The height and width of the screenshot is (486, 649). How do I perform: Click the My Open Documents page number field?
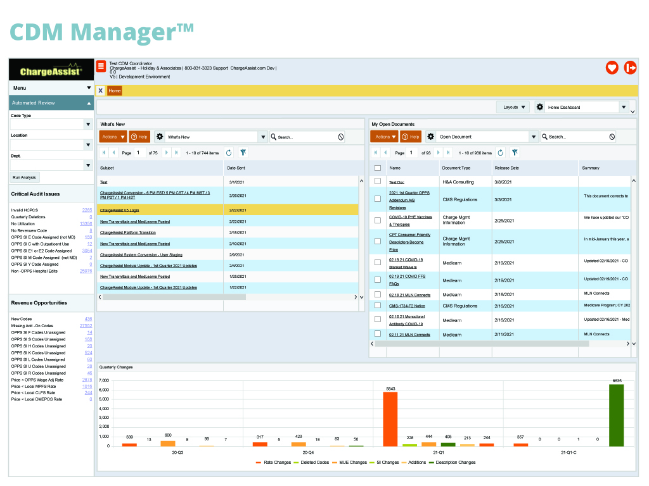click(x=413, y=153)
